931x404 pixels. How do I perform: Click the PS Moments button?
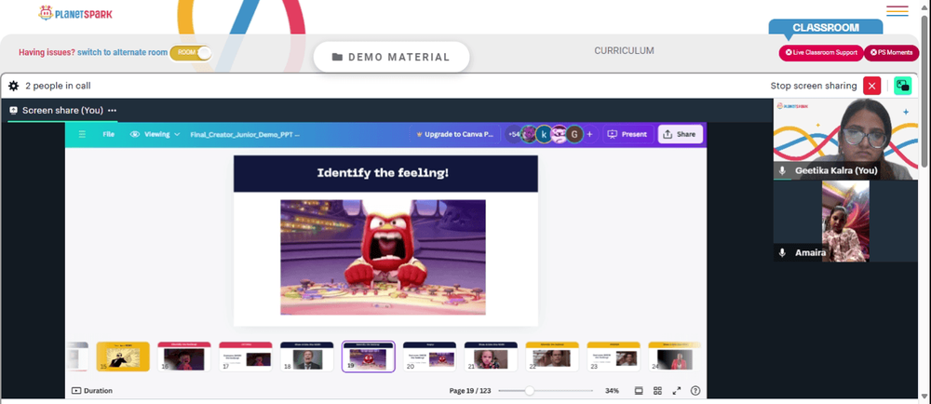(891, 53)
